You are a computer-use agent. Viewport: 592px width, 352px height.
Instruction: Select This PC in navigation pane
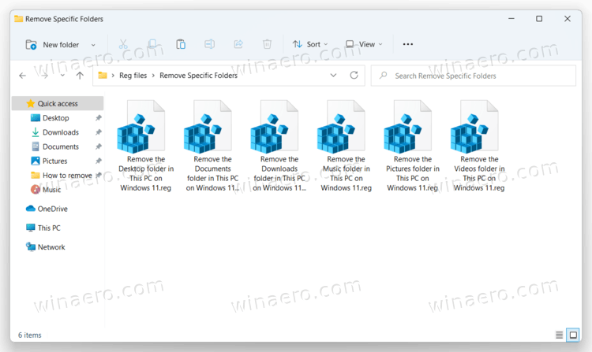49,228
